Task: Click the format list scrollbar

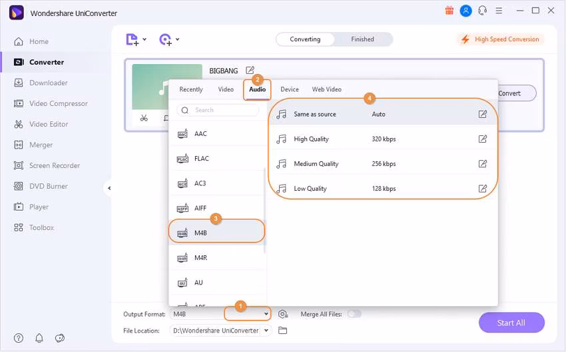Action: 265,211
